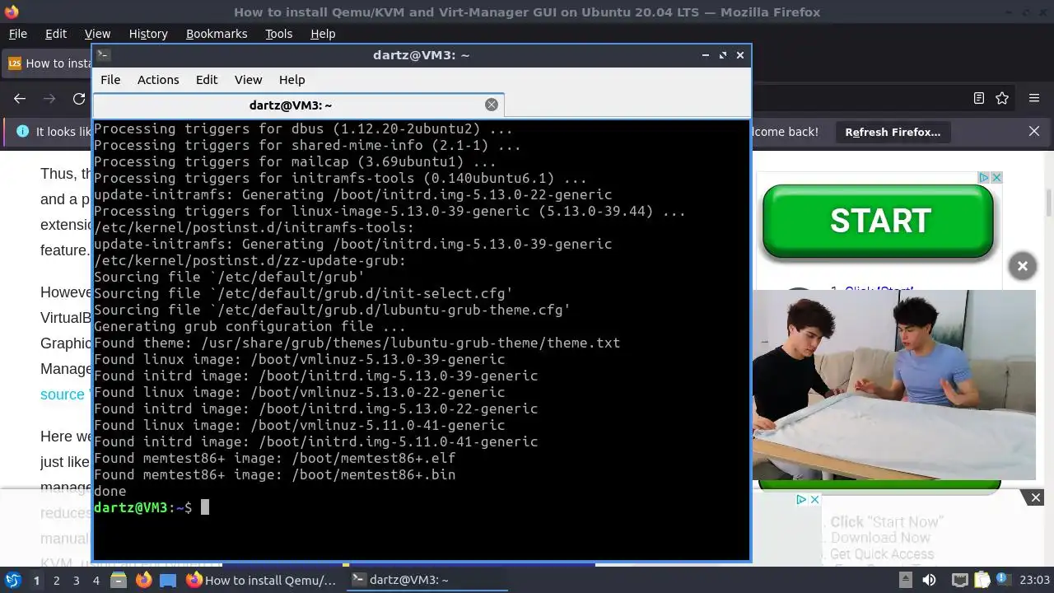Bookmark this page with the star icon
The width and height of the screenshot is (1054, 593).
(x=1002, y=99)
